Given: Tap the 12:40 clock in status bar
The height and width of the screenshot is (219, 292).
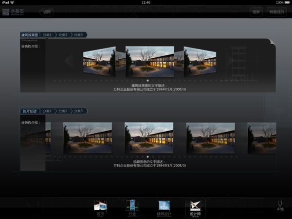Looking at the screenshot, I should coord(146,2).
